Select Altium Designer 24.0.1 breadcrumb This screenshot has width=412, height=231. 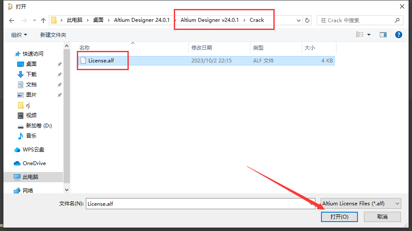pyautogui.click(x=142, y=20)
